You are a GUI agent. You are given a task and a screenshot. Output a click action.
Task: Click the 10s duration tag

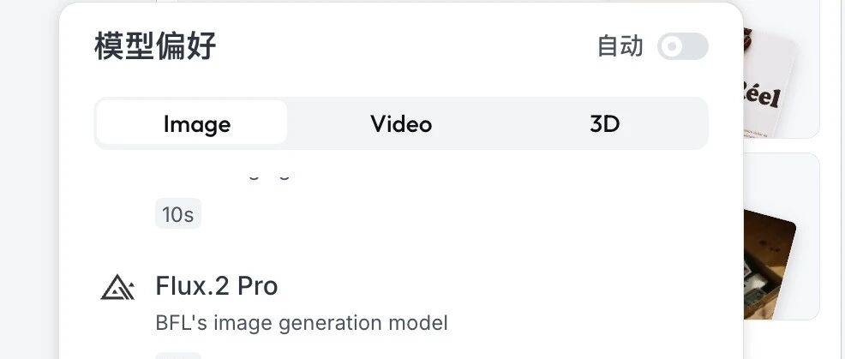point(178,214)
